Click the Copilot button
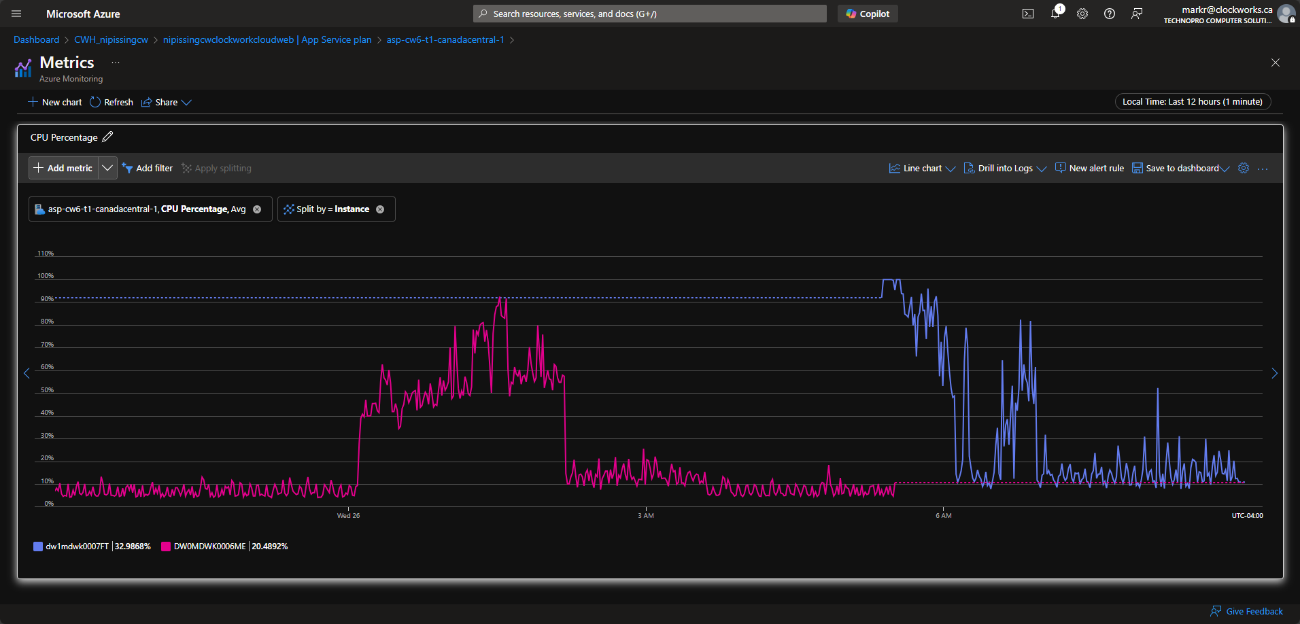This screenshot has width=1300, height=624. pyautogui.click(x=868, y=14)
